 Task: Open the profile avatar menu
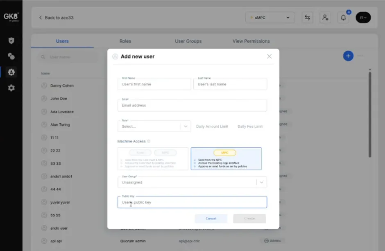[x=363, y=18]
